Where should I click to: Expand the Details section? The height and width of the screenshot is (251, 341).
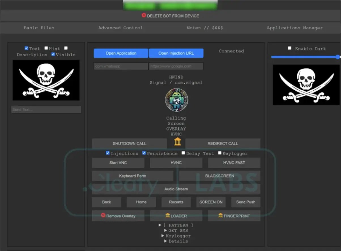tap(176, 241)
